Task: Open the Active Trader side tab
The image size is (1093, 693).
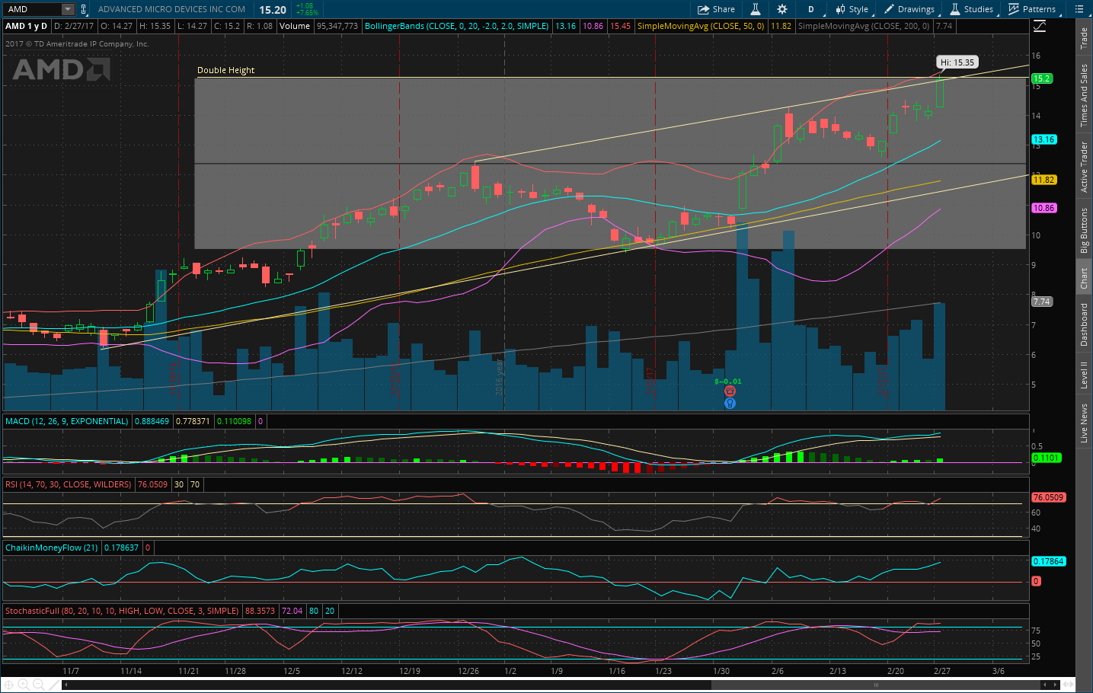Action: (x=1084, y=166)
